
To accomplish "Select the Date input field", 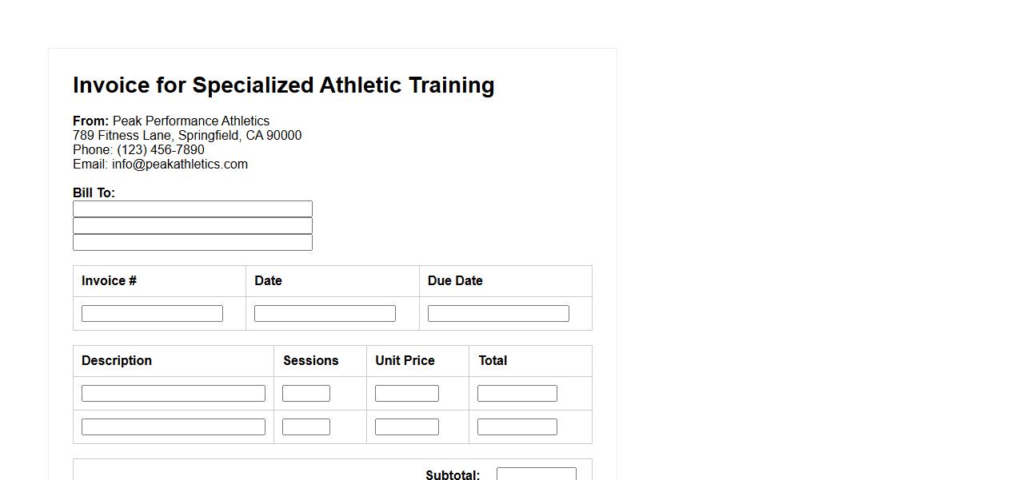I will point(325,314).
